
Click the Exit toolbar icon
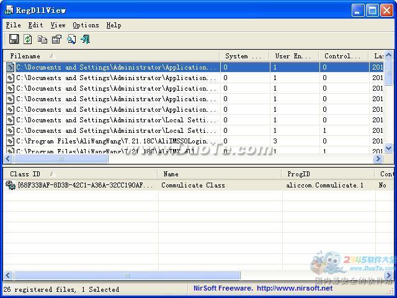click(x=86, y=39)
